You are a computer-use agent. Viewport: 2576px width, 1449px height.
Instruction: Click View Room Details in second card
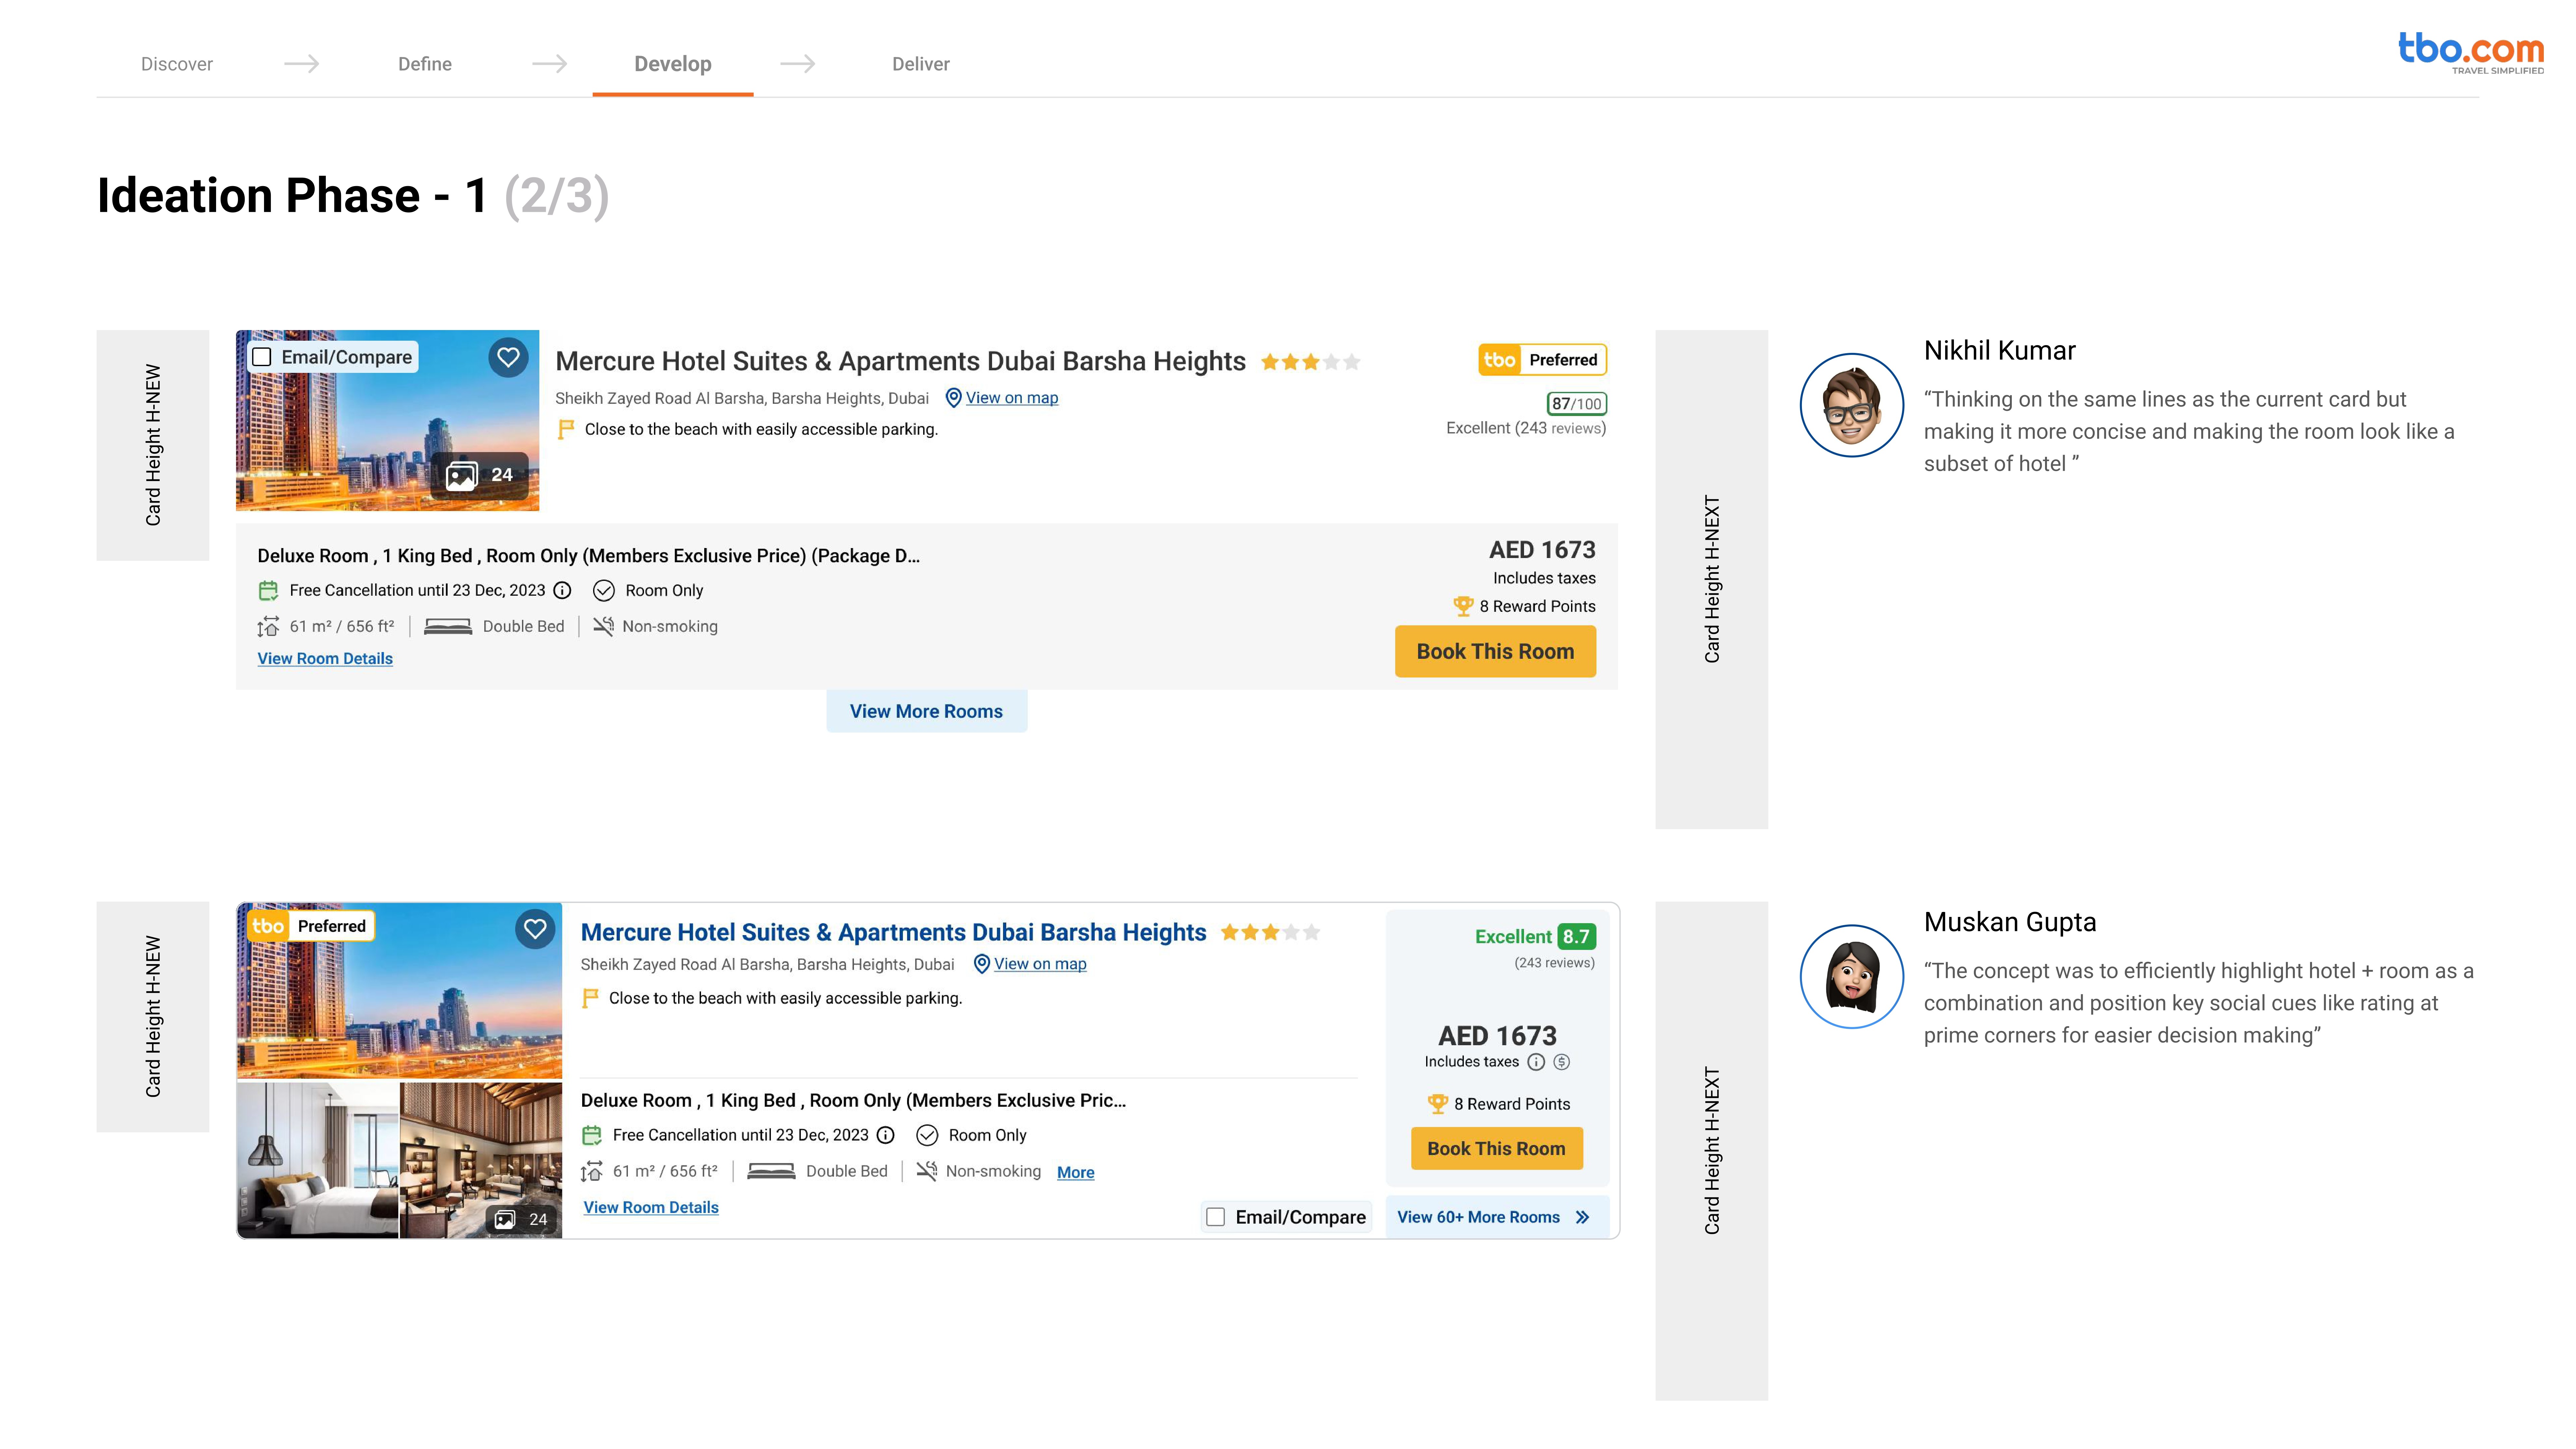pos(651,1207)
